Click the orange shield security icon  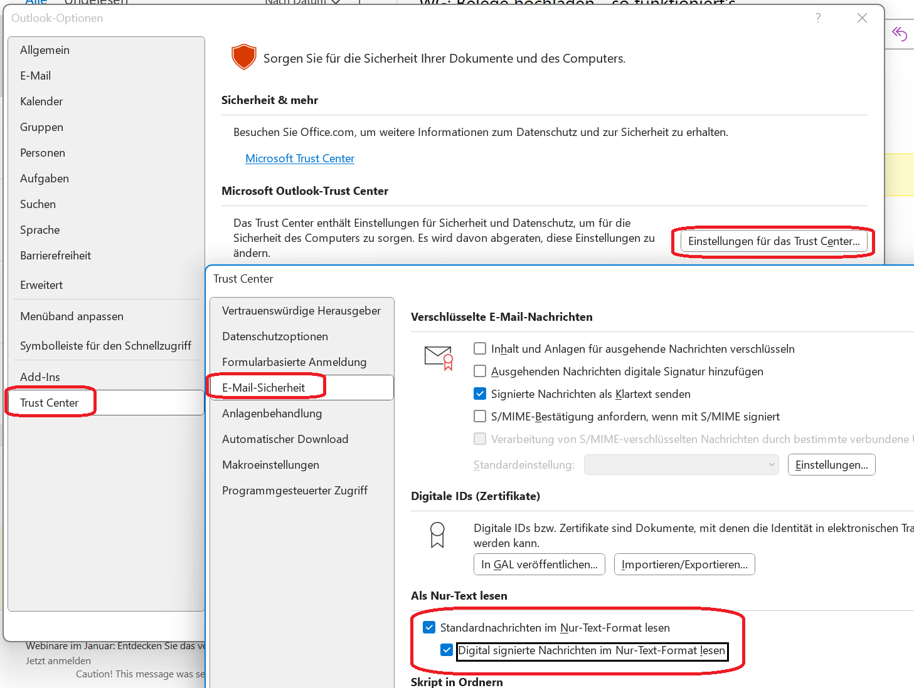244,57
